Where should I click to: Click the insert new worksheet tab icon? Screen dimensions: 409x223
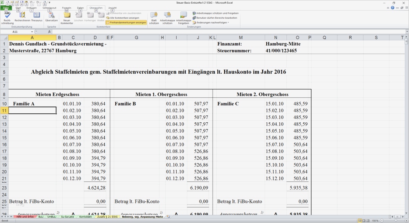click(168, 216)
